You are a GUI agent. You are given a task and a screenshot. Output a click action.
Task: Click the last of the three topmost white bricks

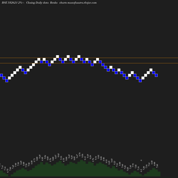[79, 57]
